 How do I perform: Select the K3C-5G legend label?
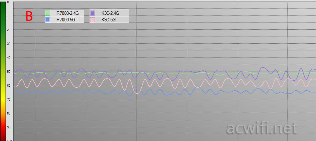[x=109, y=20]
